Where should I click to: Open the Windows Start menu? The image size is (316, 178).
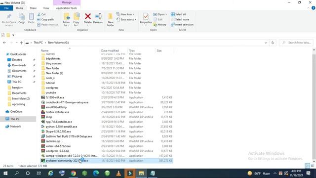pyautogui.click(x=5, y=173)
